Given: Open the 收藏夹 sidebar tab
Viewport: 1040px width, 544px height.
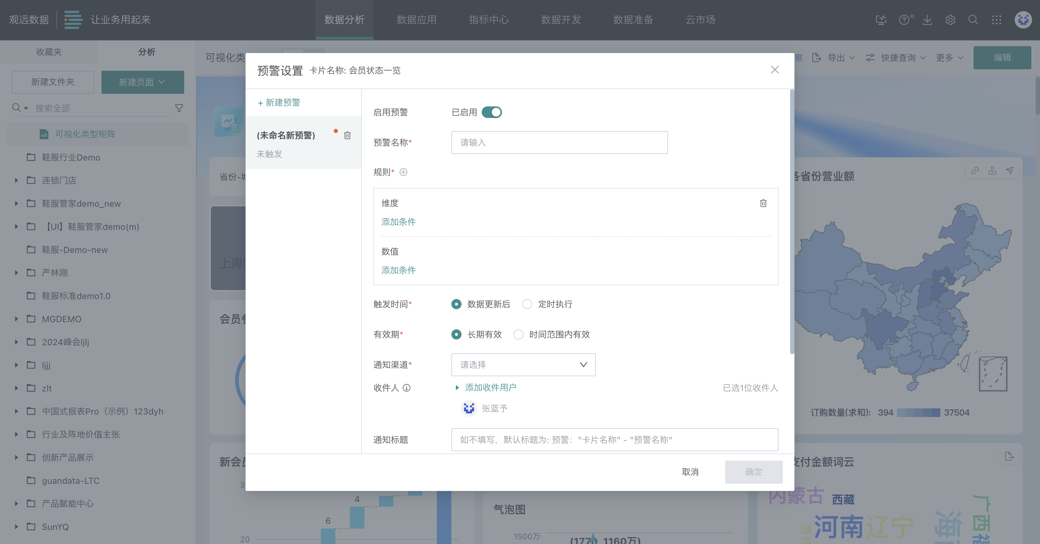Looking at the screenshot, I should click(49, 52).
